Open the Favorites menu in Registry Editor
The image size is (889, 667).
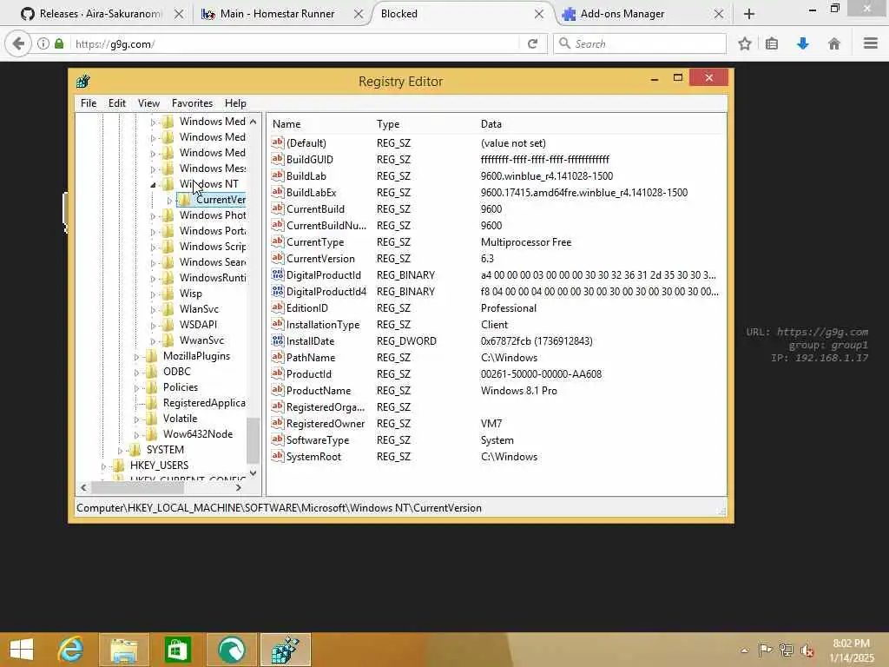(192, 103)
